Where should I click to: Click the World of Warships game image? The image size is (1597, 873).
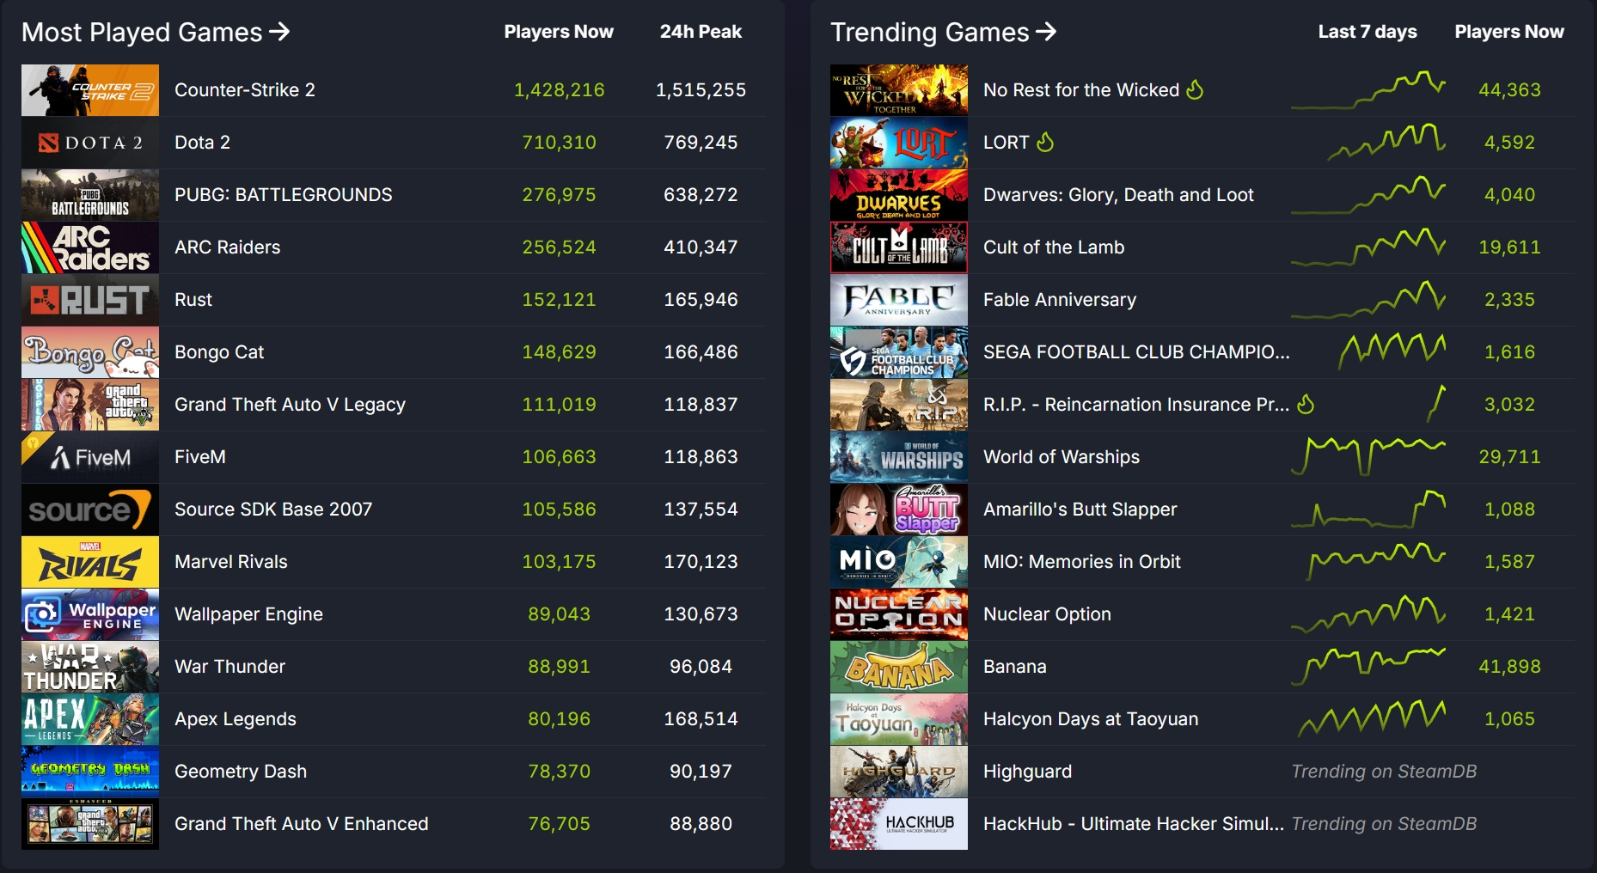coord(899,457)
